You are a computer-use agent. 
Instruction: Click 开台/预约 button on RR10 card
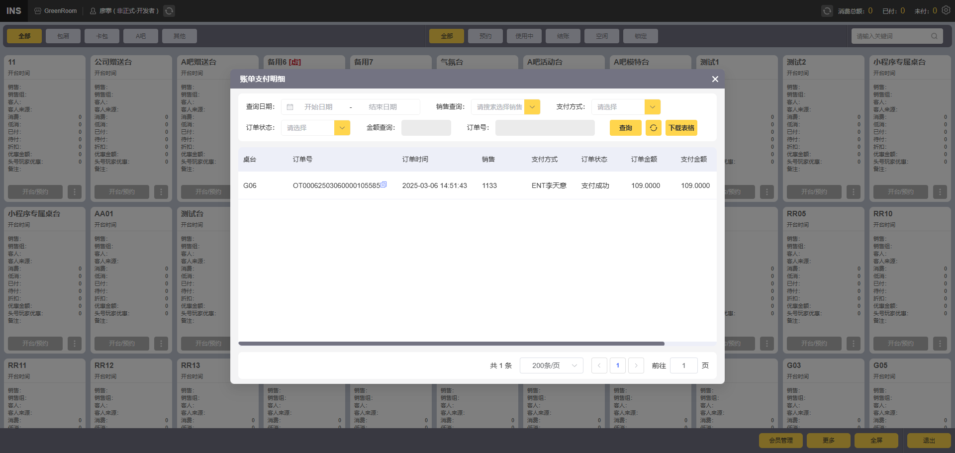point(901,344)
